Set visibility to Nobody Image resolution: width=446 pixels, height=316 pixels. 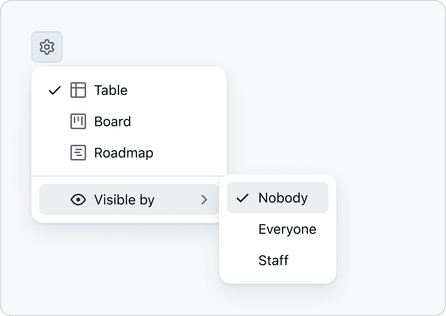click(x=283, y=198)
